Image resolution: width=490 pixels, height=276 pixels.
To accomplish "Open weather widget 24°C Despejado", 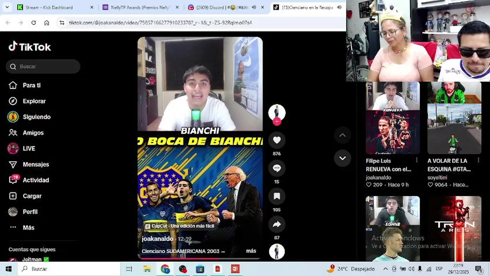I will pos(351,269).
